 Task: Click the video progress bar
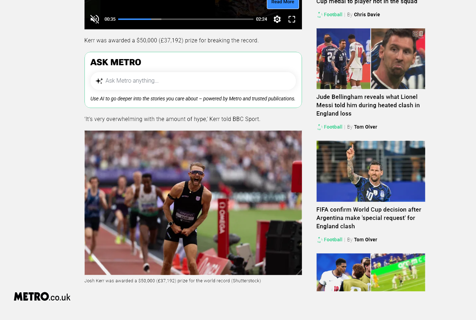click(x=186, y=19)
